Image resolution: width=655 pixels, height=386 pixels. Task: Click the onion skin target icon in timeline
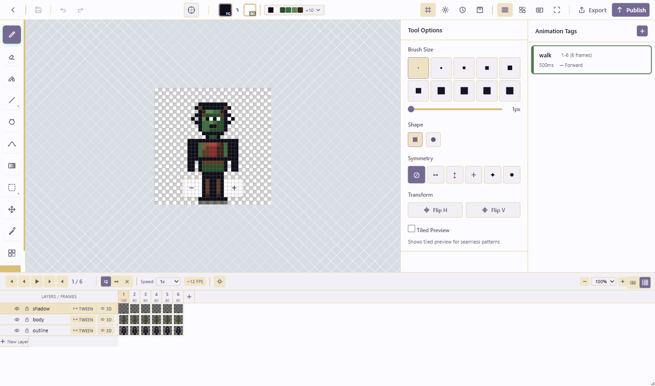(220, 281)
